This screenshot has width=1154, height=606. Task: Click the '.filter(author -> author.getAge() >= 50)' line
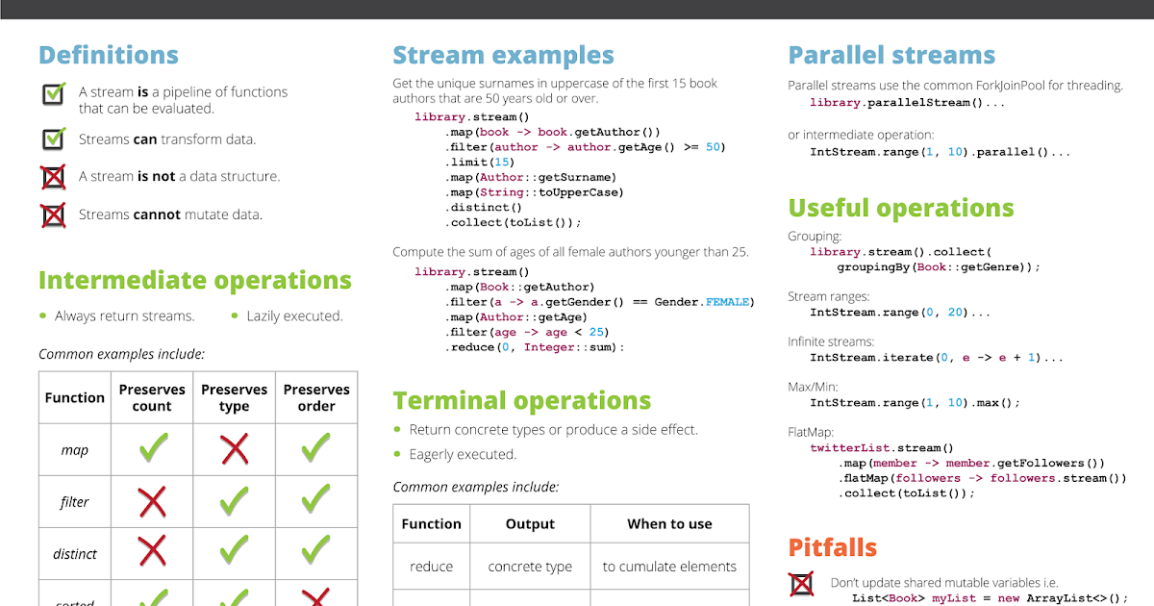pos(585,147)
